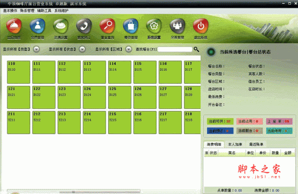This screenshot has height=194, width=298.
Task: Click the 单位 column header
Action: pyautogui.click(x=250, y=153)
